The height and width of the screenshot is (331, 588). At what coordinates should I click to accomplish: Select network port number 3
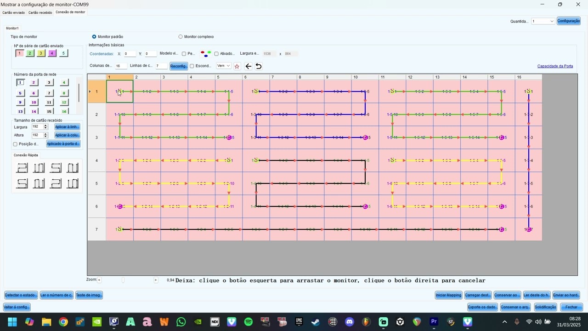(49, 83)
